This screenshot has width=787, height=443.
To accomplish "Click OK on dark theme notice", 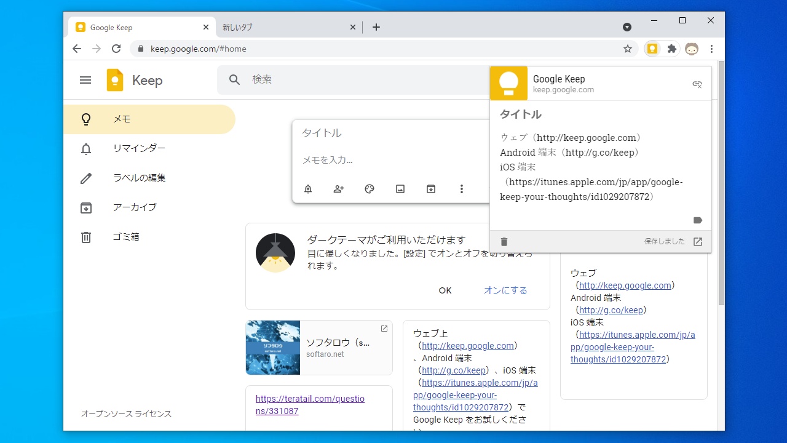I will point(445,290).
